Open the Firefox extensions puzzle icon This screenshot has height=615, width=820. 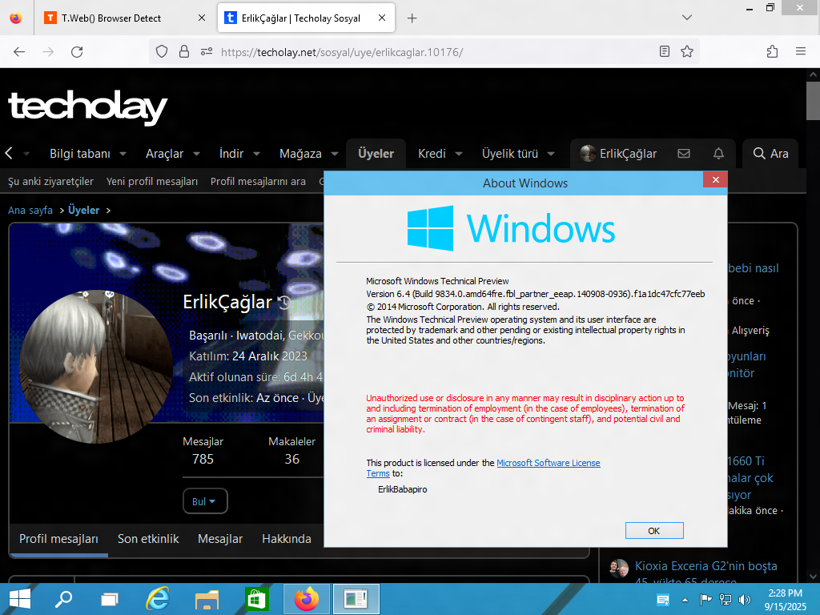point(772,51)
